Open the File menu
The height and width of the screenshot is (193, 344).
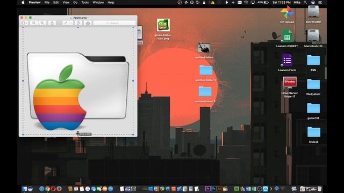47,2
